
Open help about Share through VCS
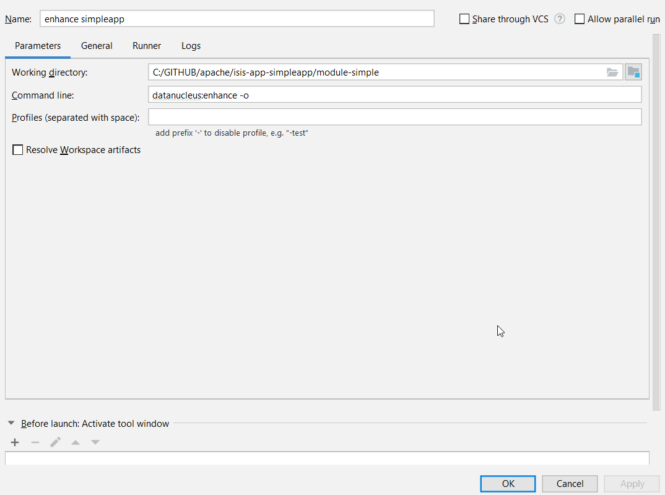pyautogui.click(x=559, y=19)
